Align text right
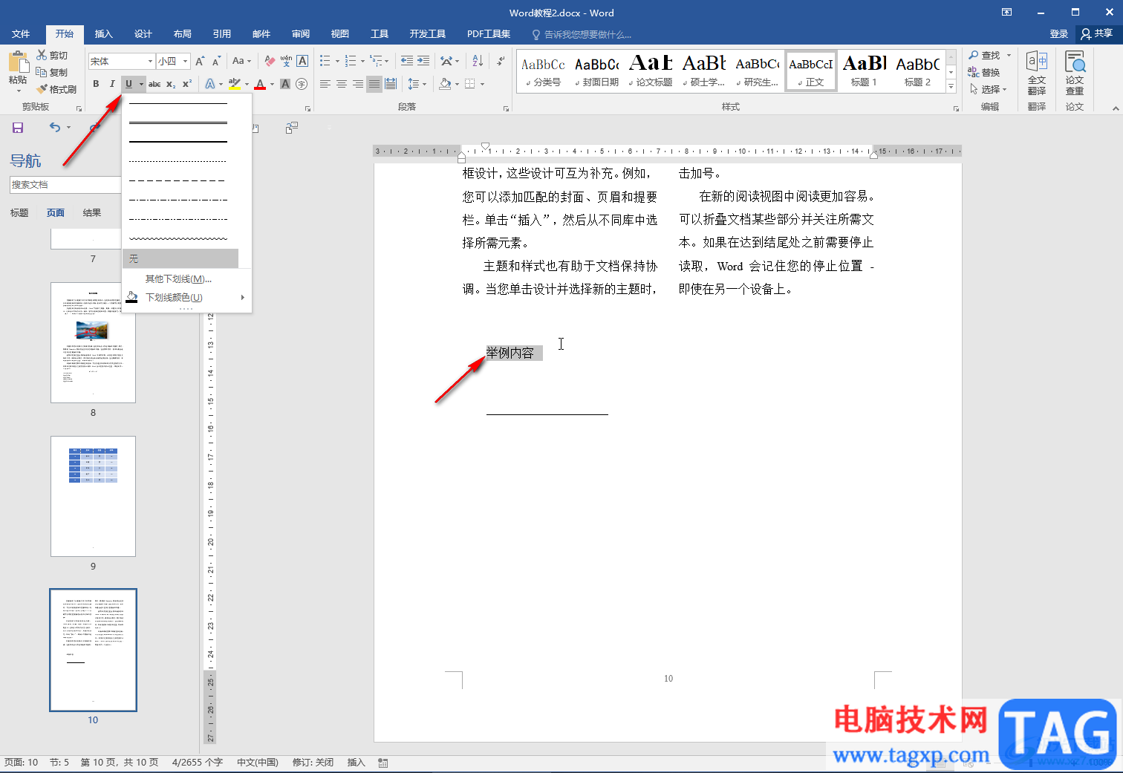1123x773 pixels. pyautogui.click(x=358, y=84)
